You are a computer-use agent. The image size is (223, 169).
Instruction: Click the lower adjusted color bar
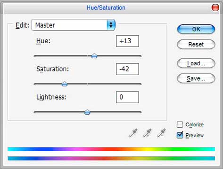point(111,158)
